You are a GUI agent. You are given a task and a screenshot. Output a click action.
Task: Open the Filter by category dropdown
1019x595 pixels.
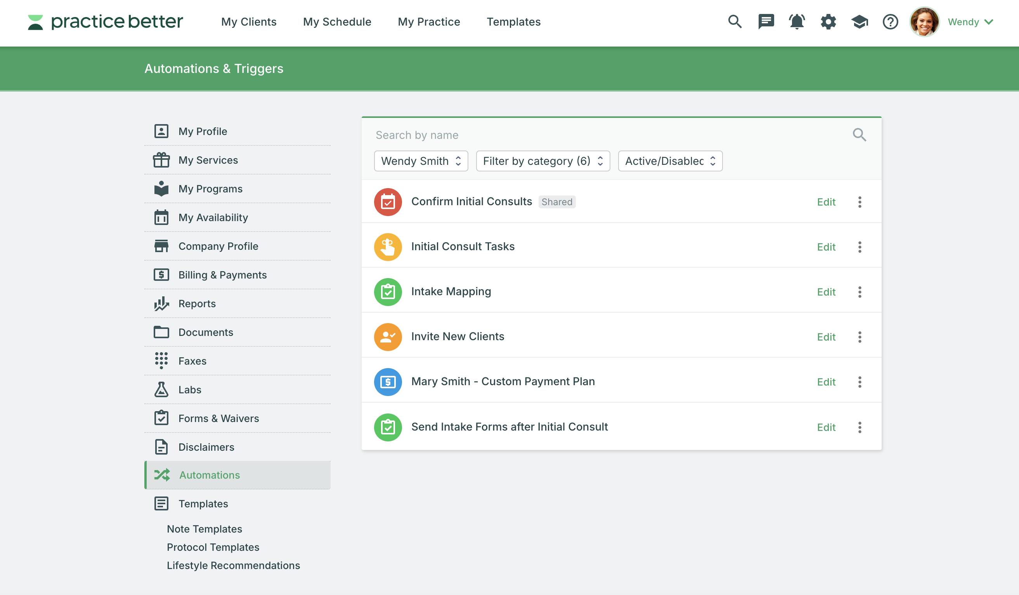(542, 161)
